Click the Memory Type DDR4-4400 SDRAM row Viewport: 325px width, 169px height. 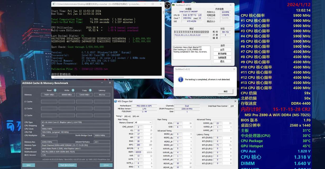point(76,145)
